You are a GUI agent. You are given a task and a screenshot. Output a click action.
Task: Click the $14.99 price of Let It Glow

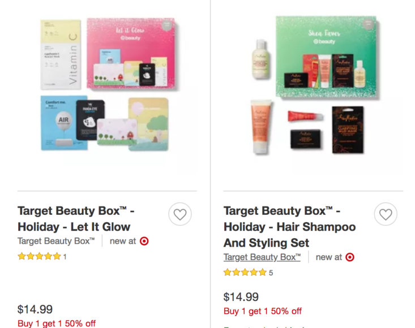pos(35,309)
